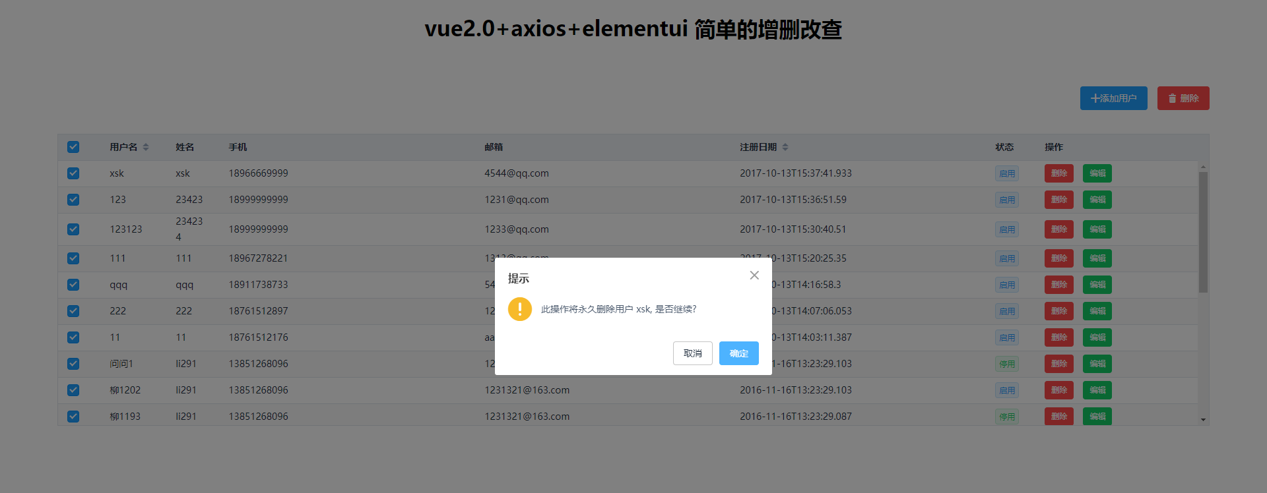Screen dimensions: 1267x493
Task: Cancel deletion with the 取消 button
Action: [x=693, y=353]
